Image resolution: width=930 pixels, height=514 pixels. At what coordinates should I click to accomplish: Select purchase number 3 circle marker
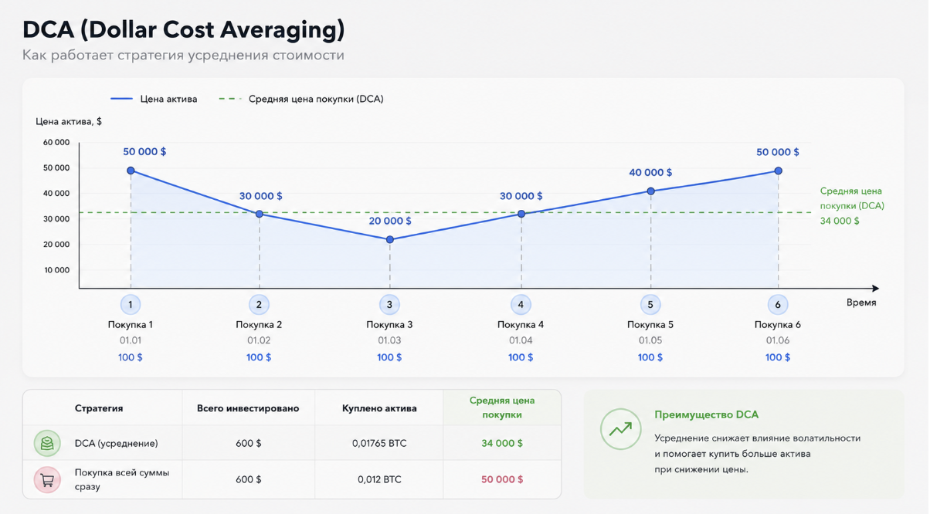389,304
